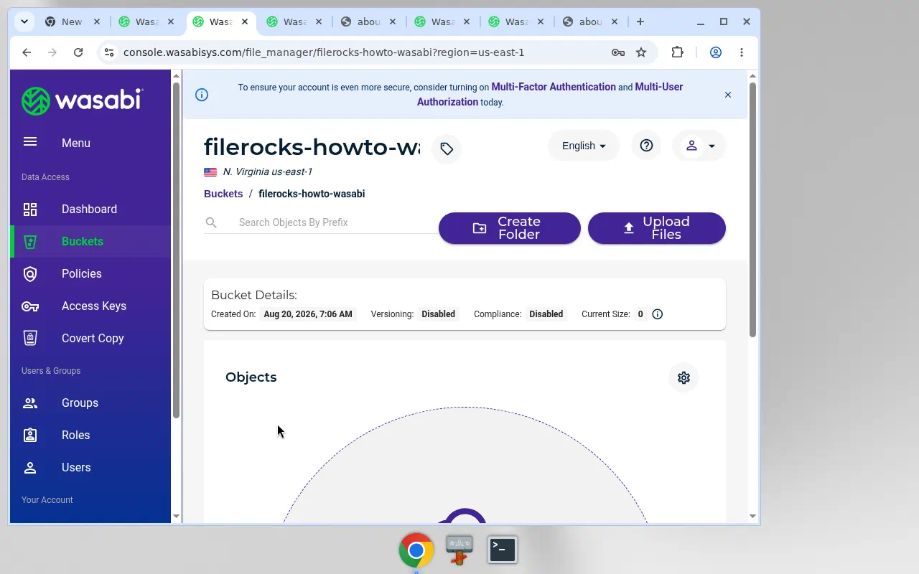The width and height of the screenshot is (919, 574).
Task: Click the Current Size info icon
Action: pos(657,314)
